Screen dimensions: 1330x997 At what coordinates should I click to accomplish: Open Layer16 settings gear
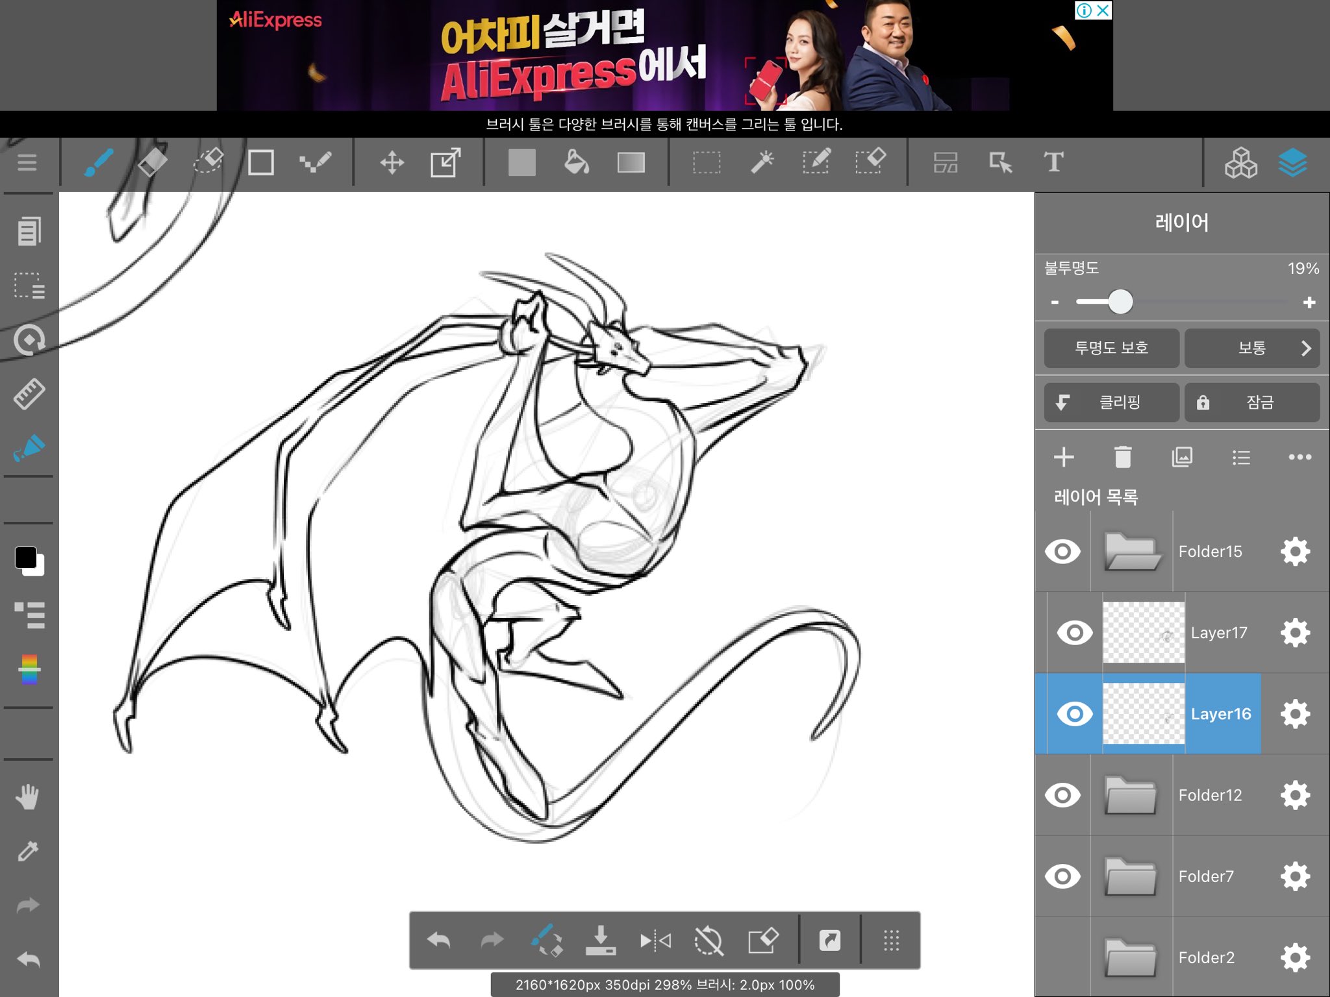[x=1295, y=714]
